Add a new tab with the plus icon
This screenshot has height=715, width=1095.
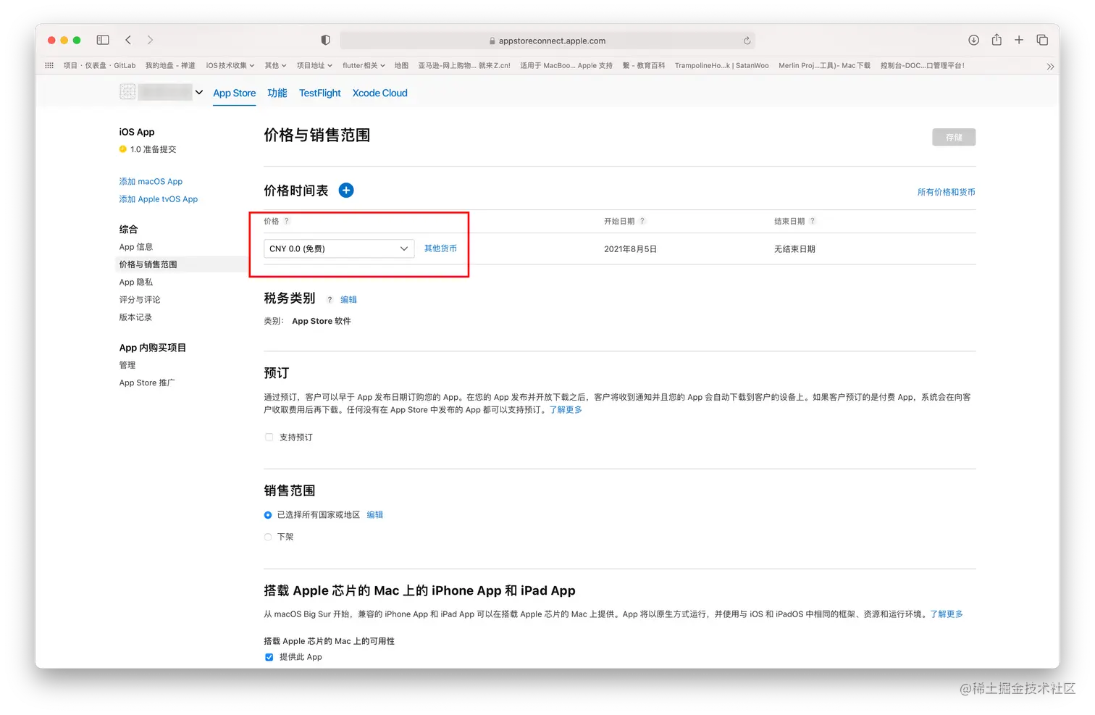[1019, 40]
